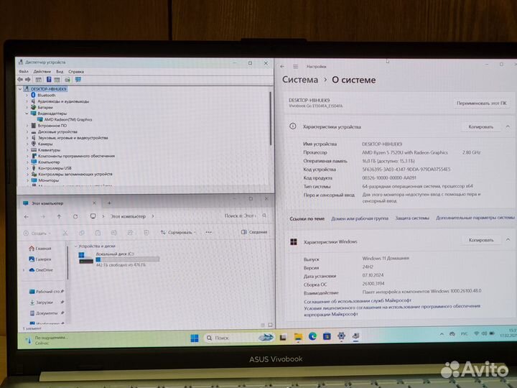This screenshot has width=517, height=388.
Task: Click the Bluetooth icon in device tree
Action: (x=33, y=95)
